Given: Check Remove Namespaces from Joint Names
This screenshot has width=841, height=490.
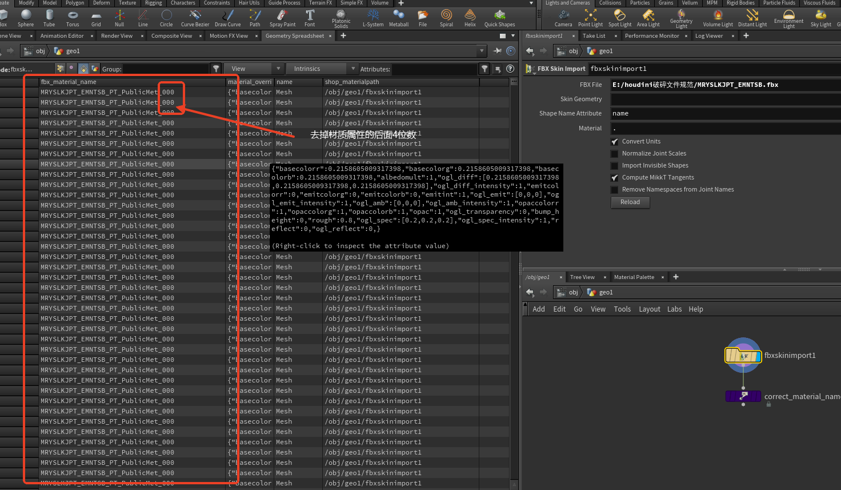Looking at the screenshot, I should tap(615, 190).
